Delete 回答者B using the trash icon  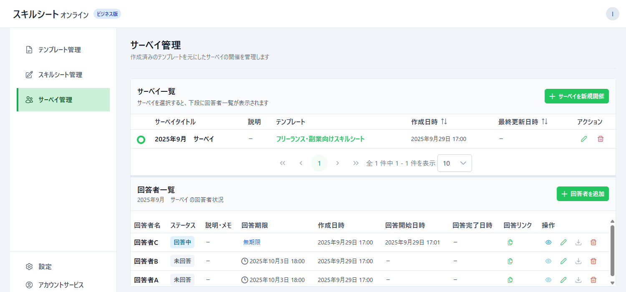point(593,261)
